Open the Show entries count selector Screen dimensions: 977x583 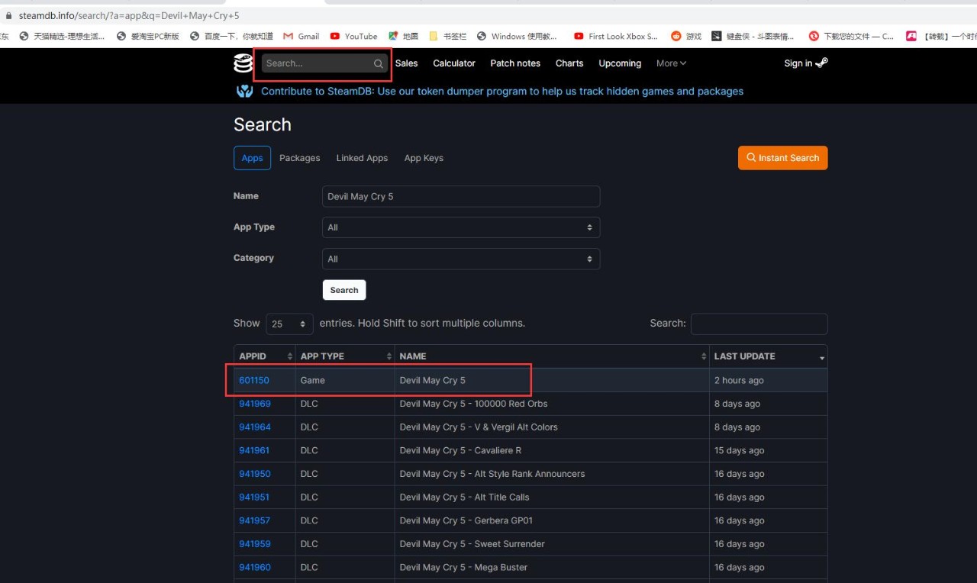[x=289, y=324]
